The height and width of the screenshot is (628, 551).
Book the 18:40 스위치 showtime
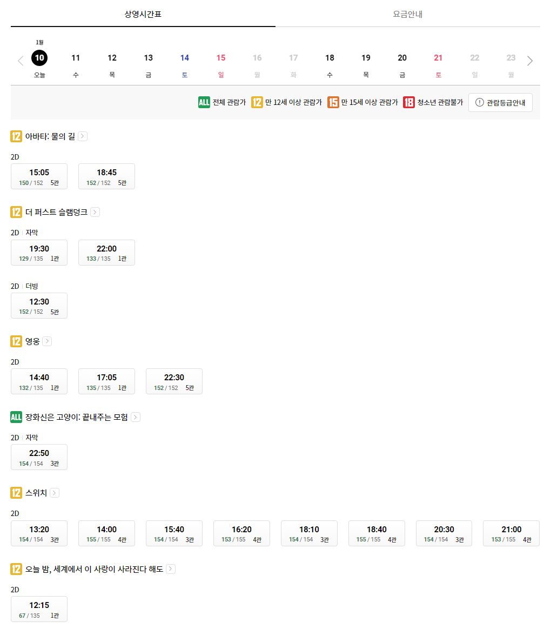377,533
